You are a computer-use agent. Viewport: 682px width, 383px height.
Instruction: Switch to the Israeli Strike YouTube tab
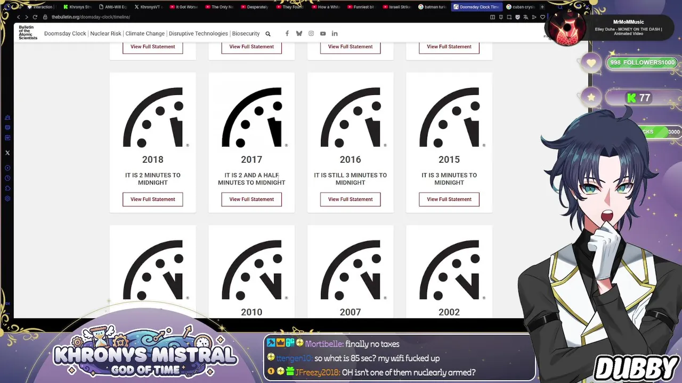point(396,7)
